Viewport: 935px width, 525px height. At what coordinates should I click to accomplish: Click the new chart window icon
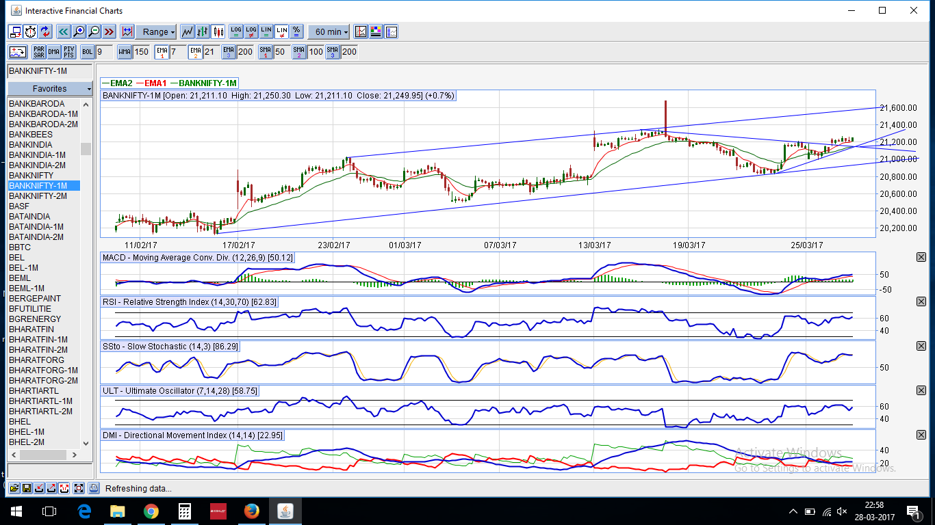point(15,31)
